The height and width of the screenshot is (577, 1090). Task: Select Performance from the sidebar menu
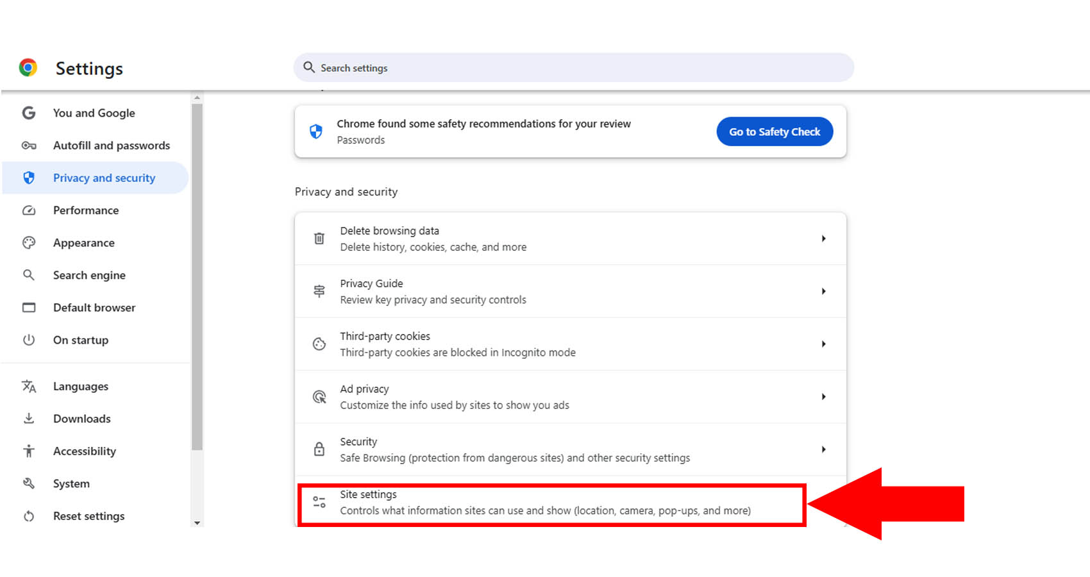(x=86, y=210)
